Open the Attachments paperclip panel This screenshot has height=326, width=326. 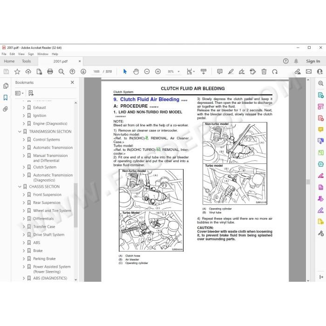point(6,109)
